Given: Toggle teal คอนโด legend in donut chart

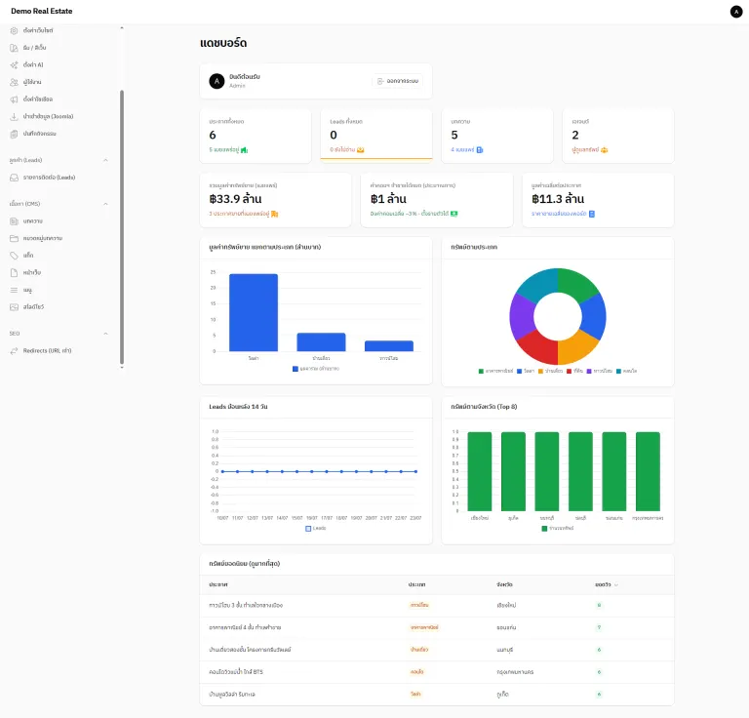Looking at the screenshot, I should 627,371.
